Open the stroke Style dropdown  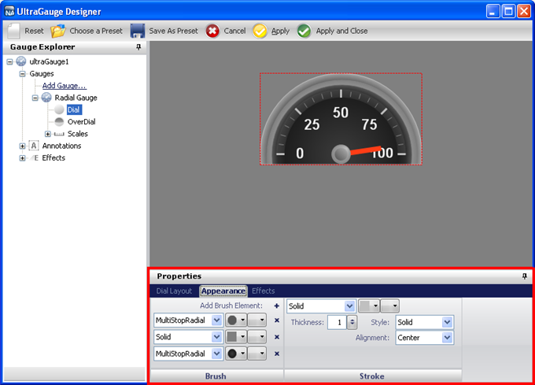(x=448, y=322)
